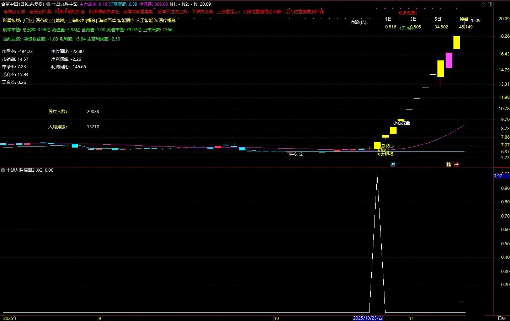Click the 榜 ranking marker icon

pos(448,165)
